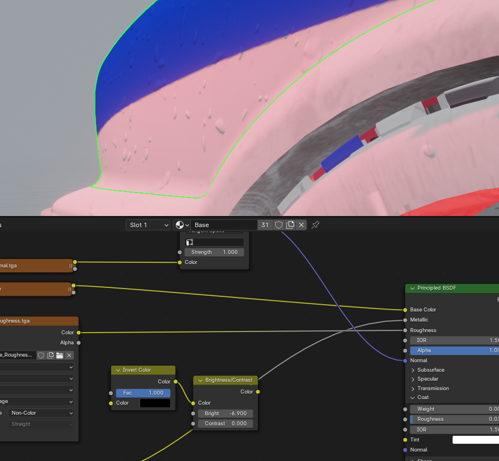Click Brightness/Contrast Color output socket
Image resolution: width=499 pixels, height=461 pixels.
(x=258, y=392)
